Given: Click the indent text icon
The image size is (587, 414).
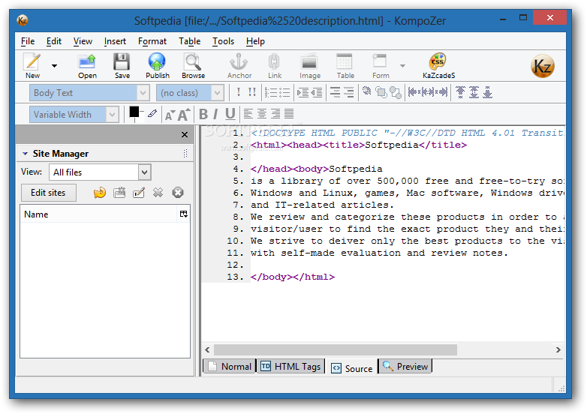Looking at the screenshot, I should (x=303, y=92).
